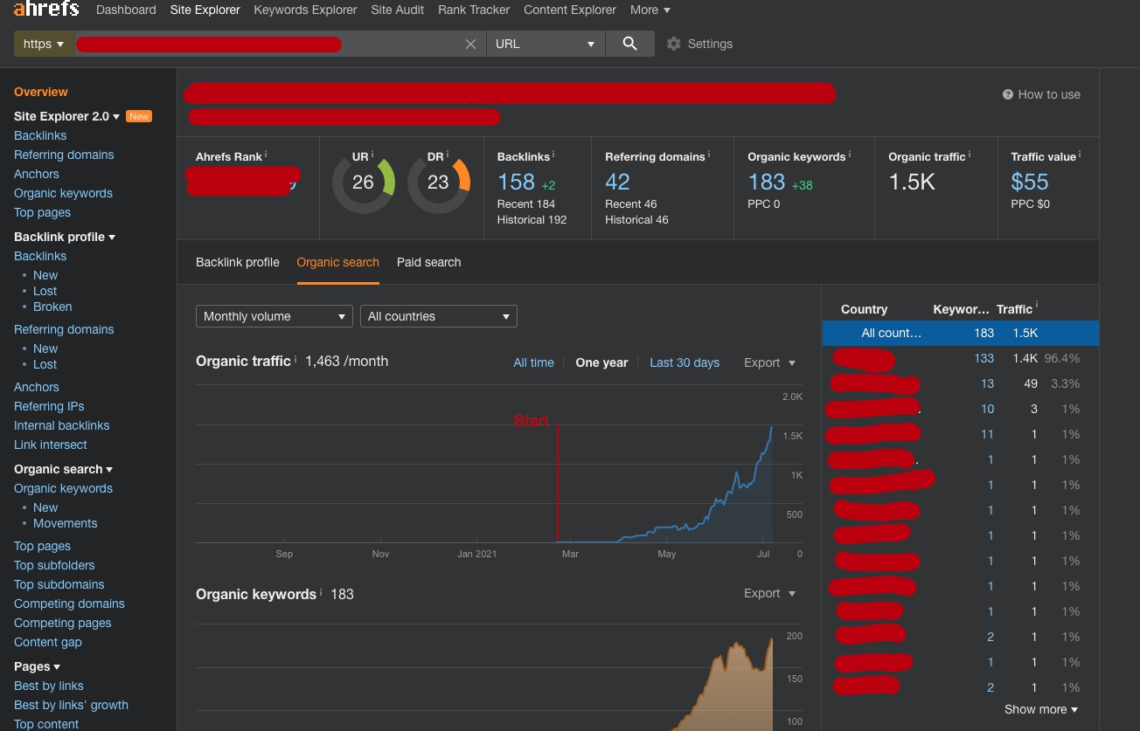Click the info icon next to Traffic value

pyautogui.click(x=1080, y=154)
